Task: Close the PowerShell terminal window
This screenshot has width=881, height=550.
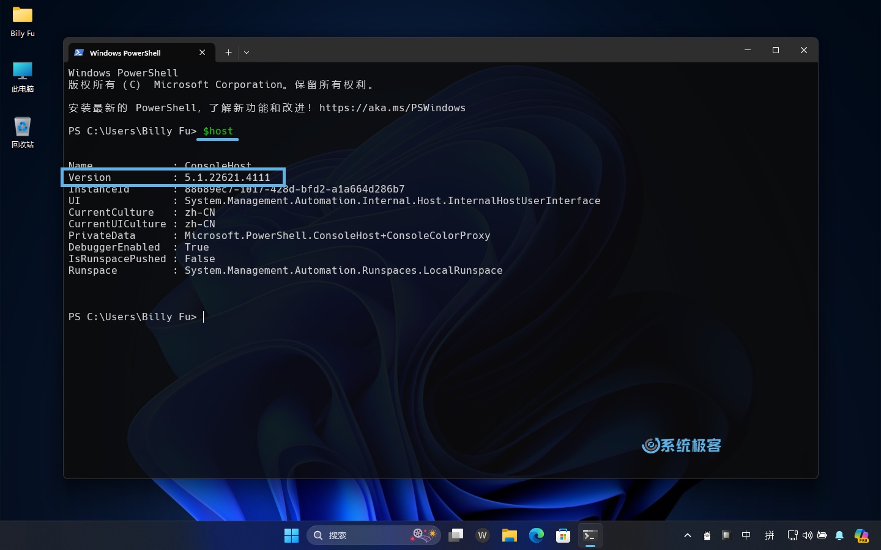Action: pos(804,50)
